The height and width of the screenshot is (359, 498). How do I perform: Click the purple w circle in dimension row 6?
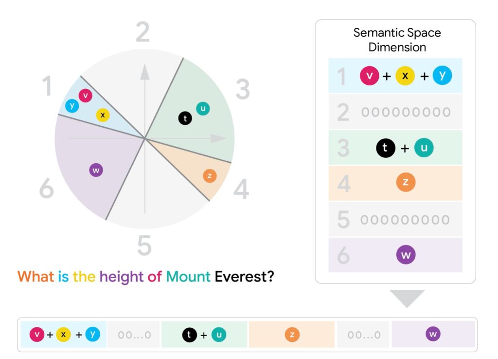pos(406,255)
